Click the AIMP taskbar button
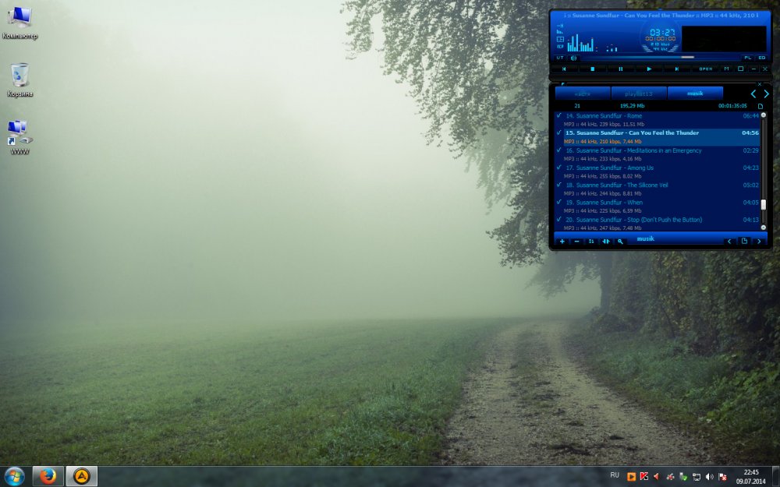The height and width of the screenshot is (487, 780). click(81, 477)
